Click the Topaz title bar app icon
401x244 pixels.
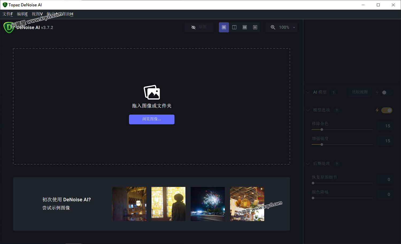click(5, 5)
